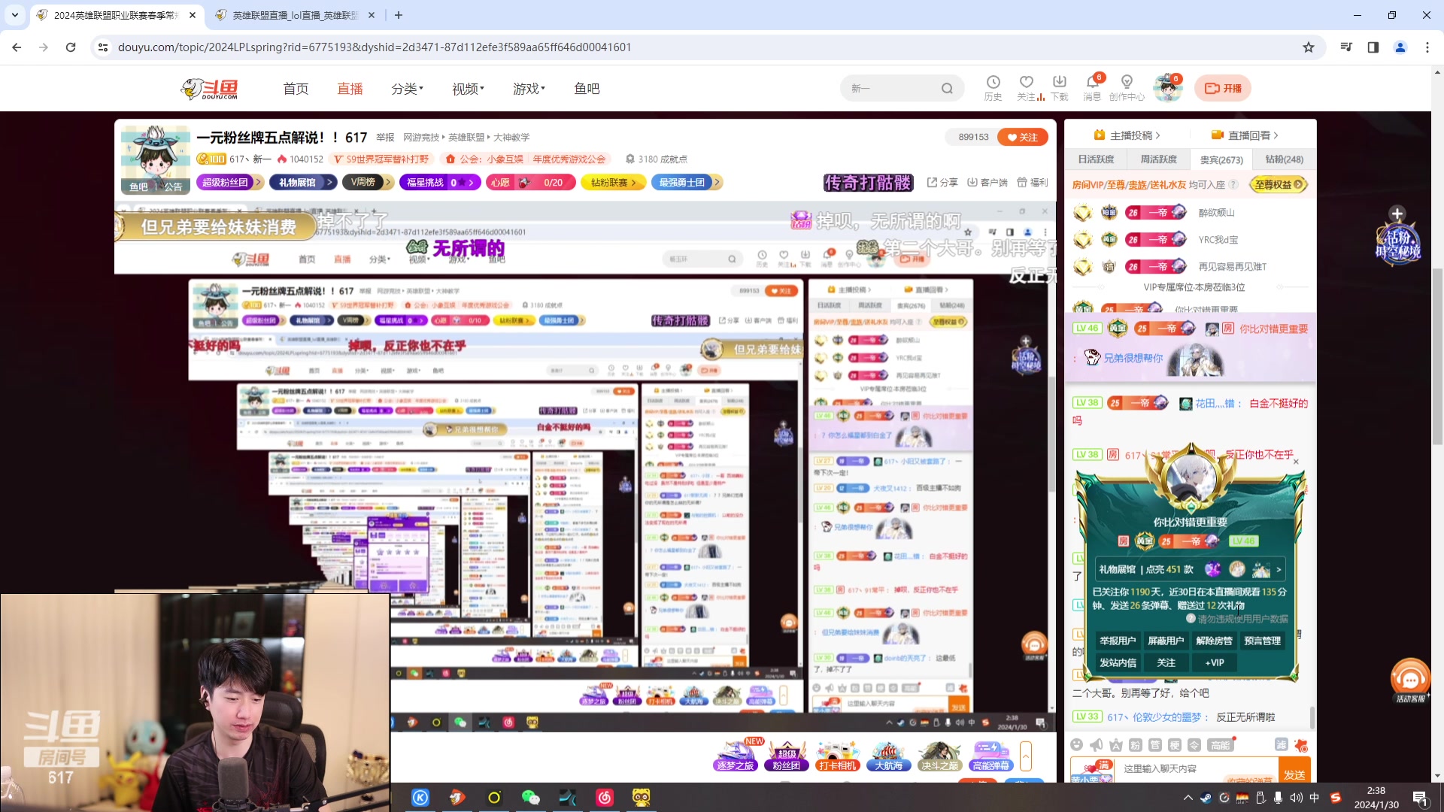Click the 梗 meme icon in chat toolbar
Screen dimensions: 1444x812
click(1175, 745)
